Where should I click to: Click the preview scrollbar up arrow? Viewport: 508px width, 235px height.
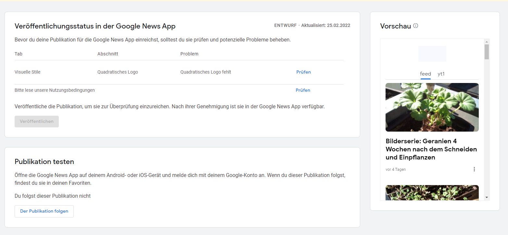tap(487, 42)
